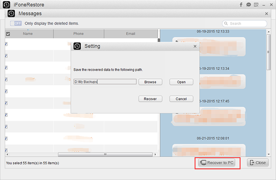Toggle the select-all checkbox beside Name
This screenshot has height=180, width=276.
point(8,34)
